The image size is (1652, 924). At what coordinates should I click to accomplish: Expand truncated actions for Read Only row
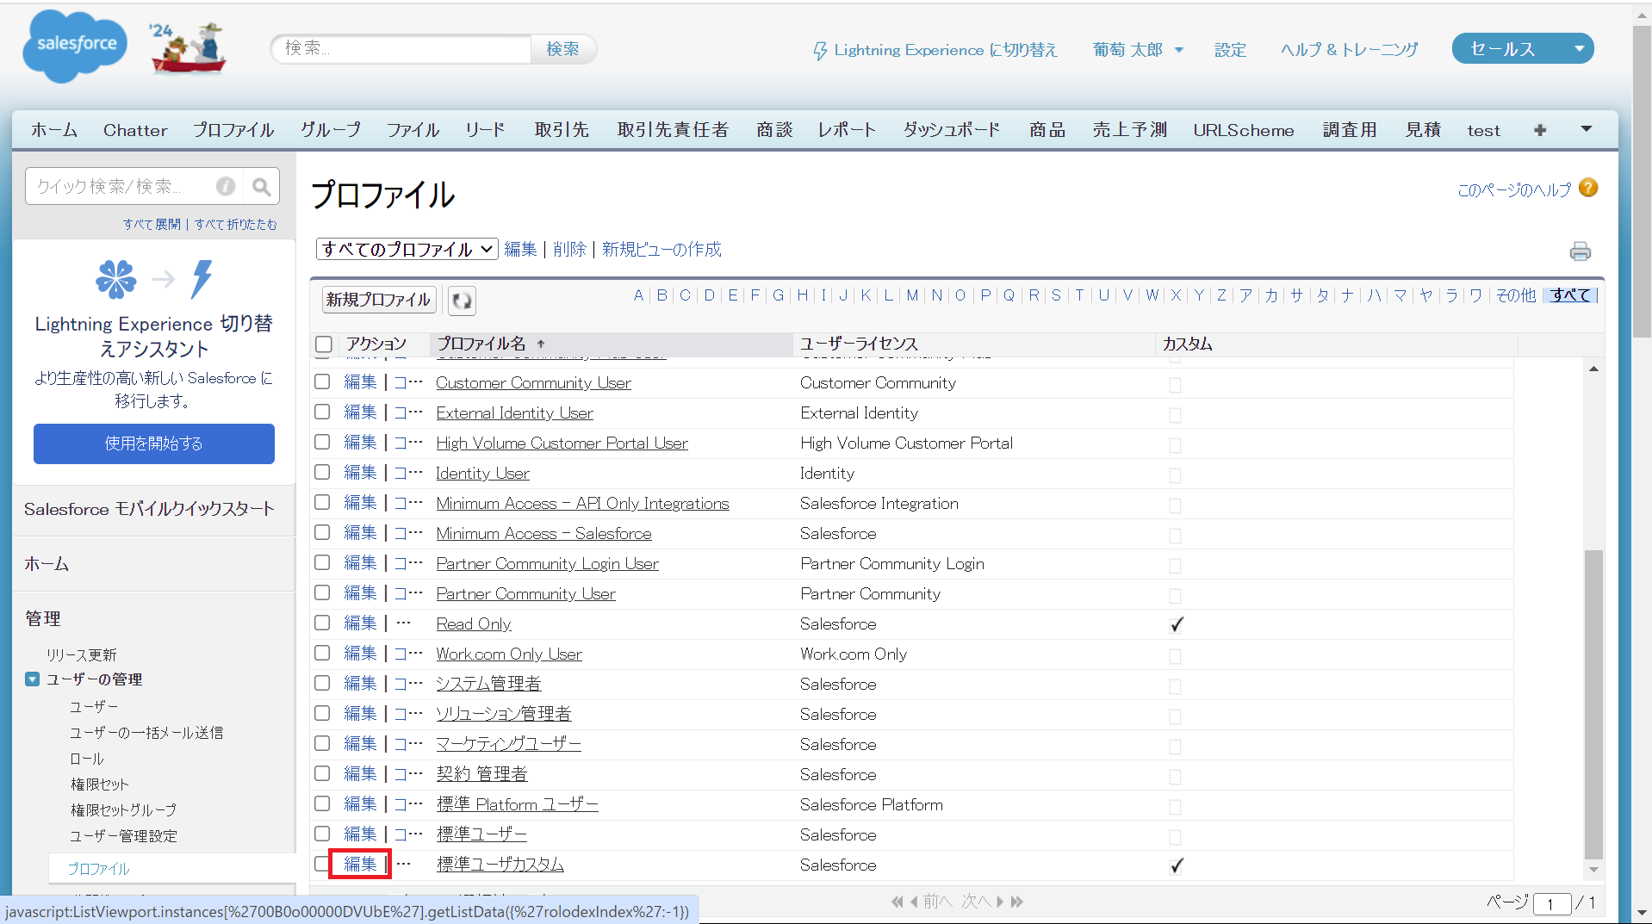[404, 623]
